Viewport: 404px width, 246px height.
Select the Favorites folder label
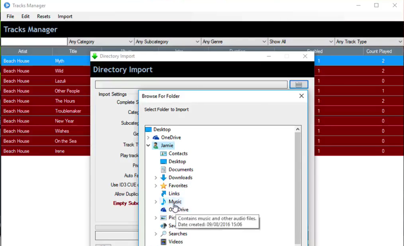178,186
